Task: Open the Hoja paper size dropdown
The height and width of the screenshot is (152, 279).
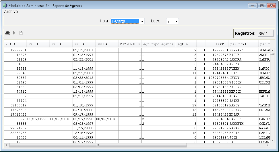Action: pyautogui.click(x=142, y=22)
